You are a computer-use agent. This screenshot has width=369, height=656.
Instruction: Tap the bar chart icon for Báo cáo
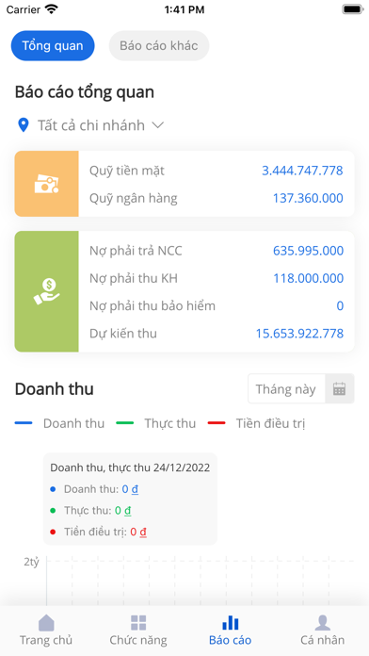[231, 622]
